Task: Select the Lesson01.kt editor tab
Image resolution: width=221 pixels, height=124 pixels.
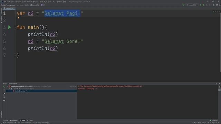Action: coord(9,8)
